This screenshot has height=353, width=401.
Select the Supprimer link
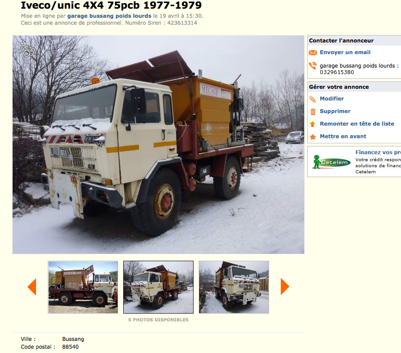335,111
